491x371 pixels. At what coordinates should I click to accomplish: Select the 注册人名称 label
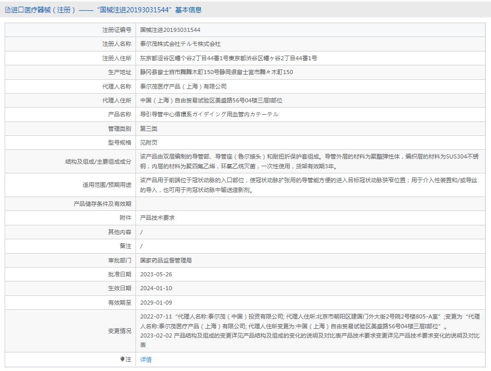[117, 44]
